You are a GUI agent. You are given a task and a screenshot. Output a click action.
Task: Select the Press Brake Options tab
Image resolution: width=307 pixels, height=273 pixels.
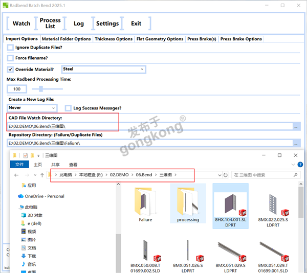click(x=241, y=39)
